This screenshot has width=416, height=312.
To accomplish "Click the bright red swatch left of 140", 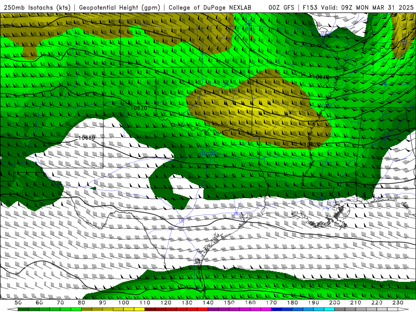I will 203,309.
